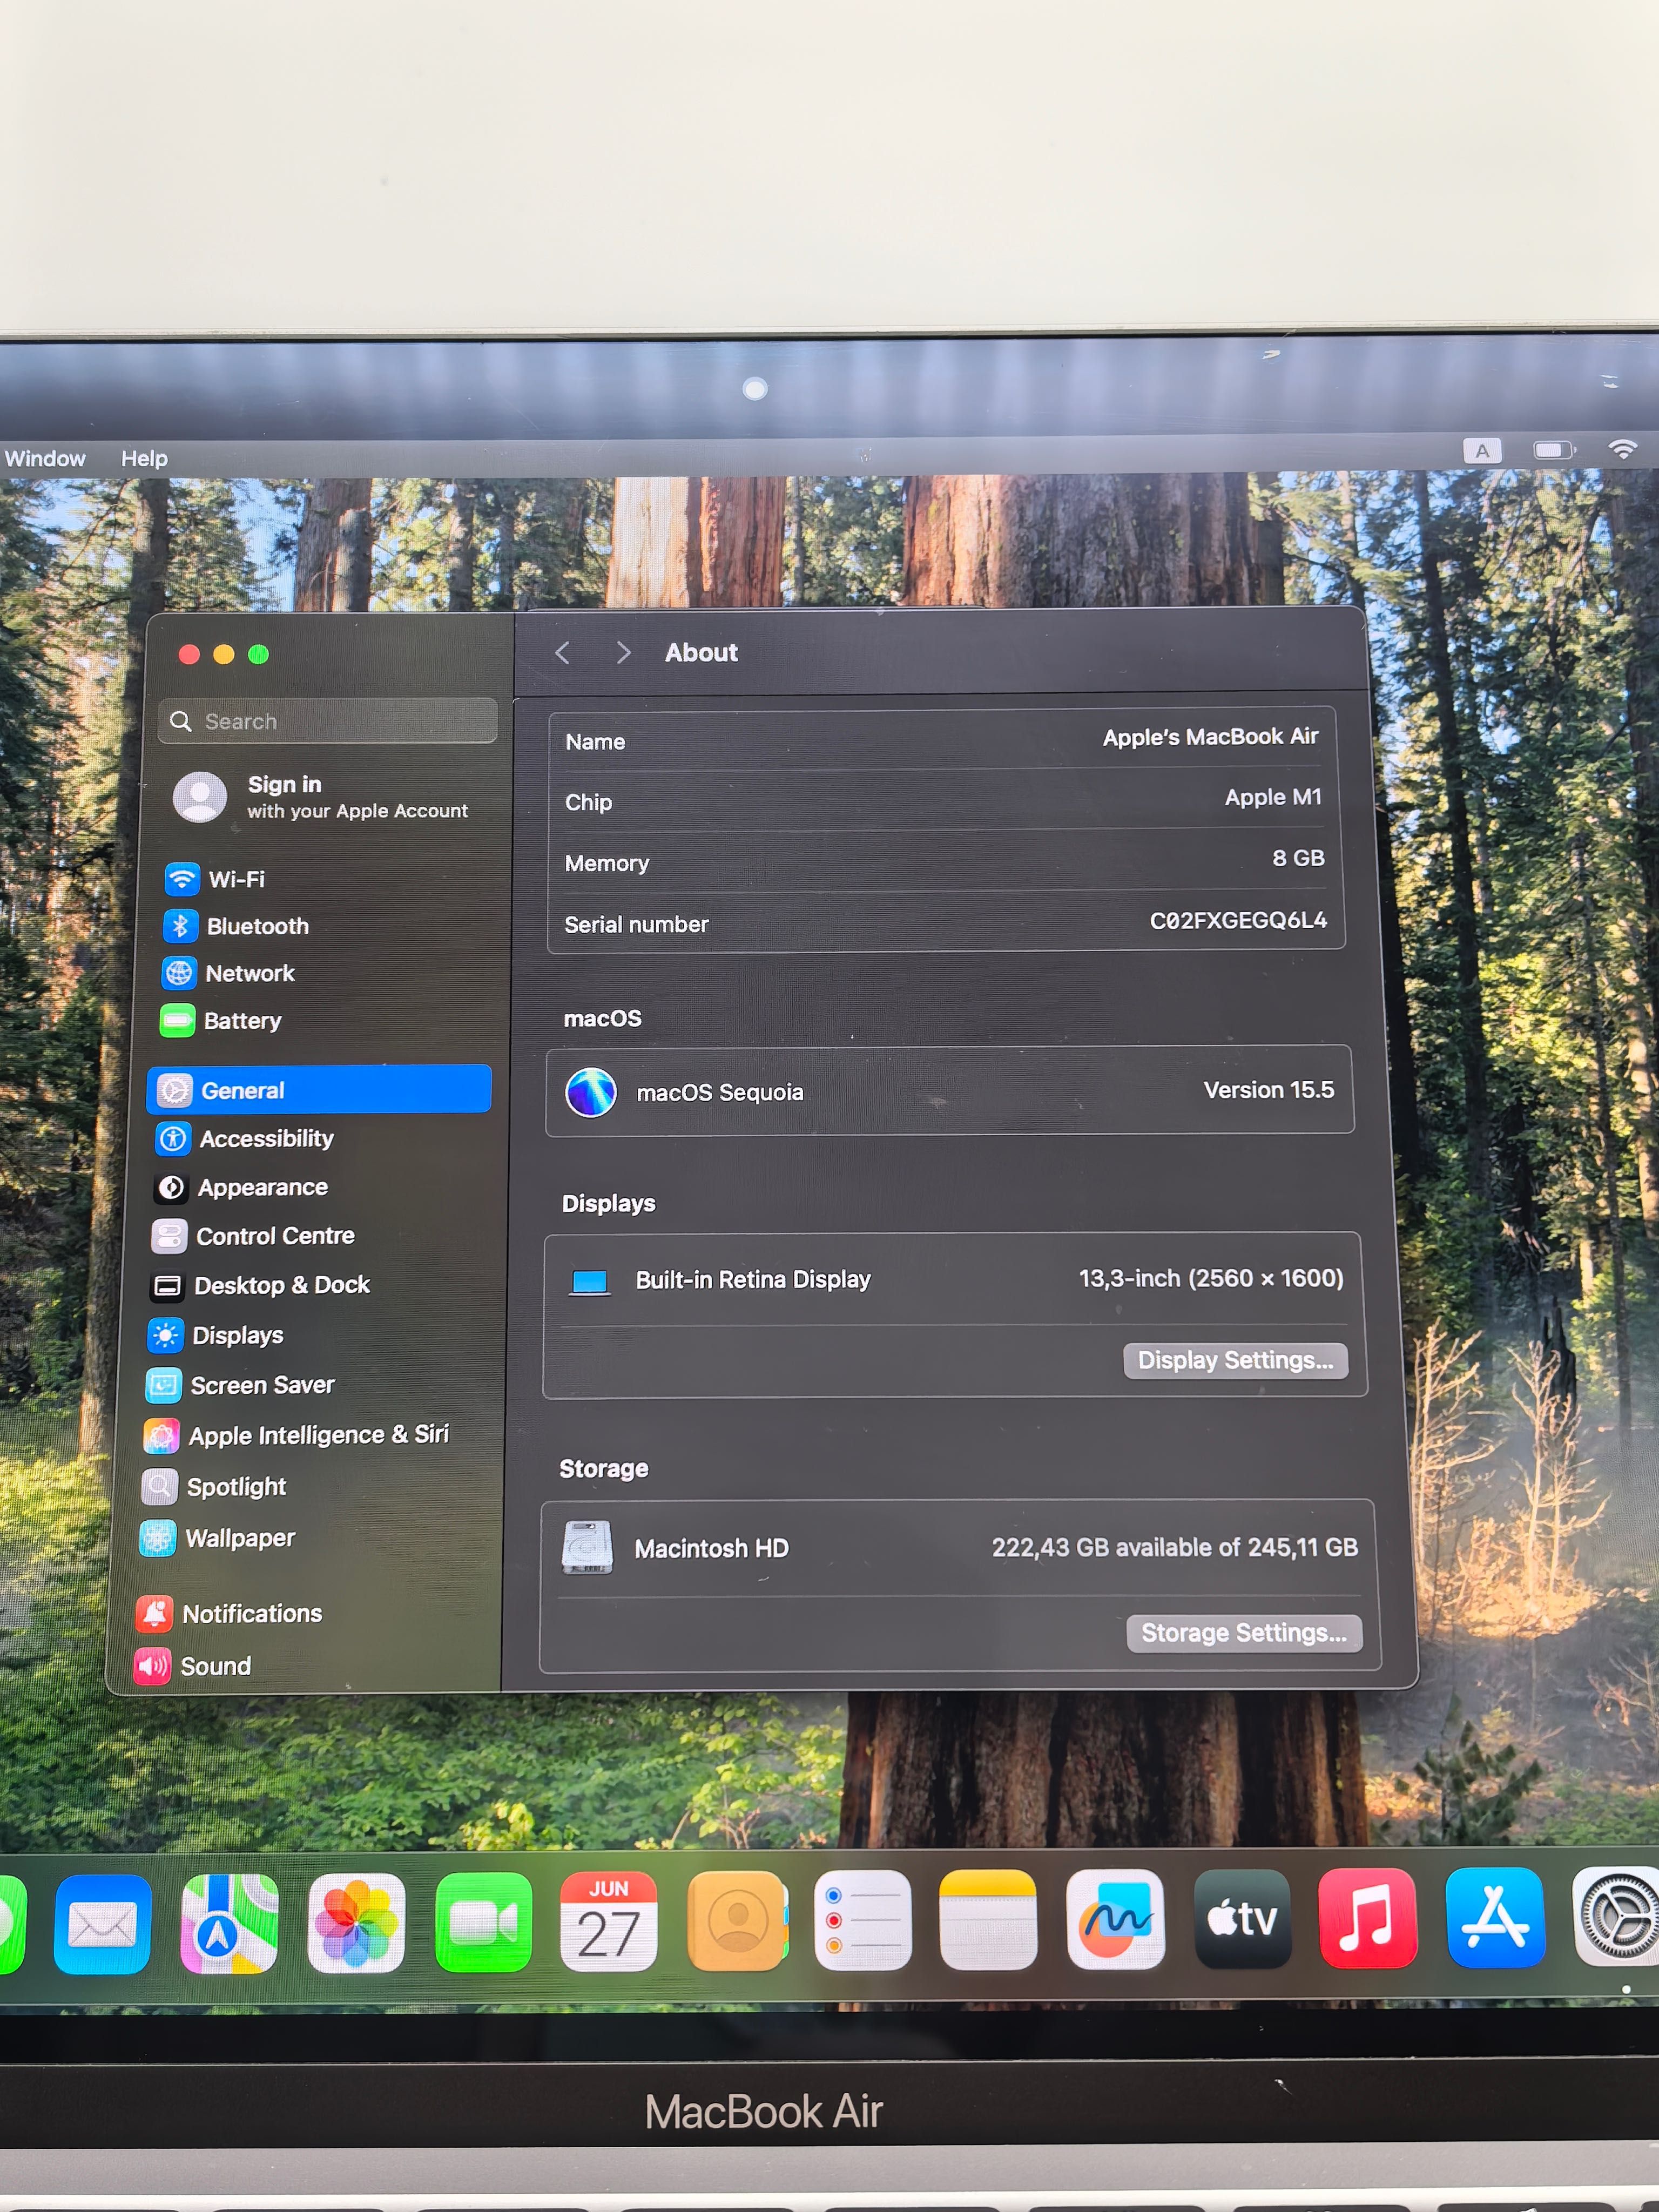1659x2212 pixels.
Task: Open the Window menu
Action: [x=45, y=458]
